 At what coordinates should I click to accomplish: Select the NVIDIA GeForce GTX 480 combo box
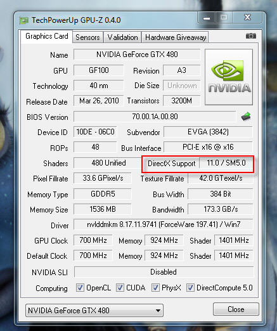94,311
